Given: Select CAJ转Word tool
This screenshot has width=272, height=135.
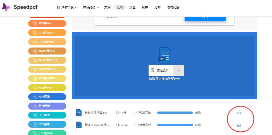Looking at the screenshot, I should coord(47,33).
